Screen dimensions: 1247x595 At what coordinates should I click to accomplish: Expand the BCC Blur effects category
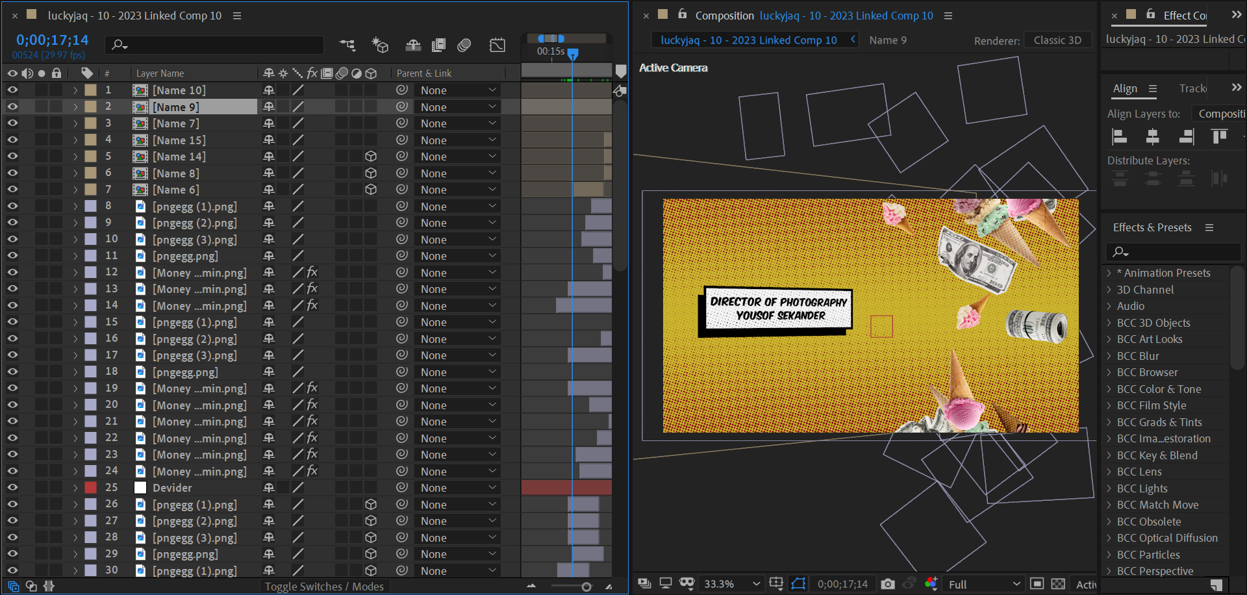(1109, 356)
